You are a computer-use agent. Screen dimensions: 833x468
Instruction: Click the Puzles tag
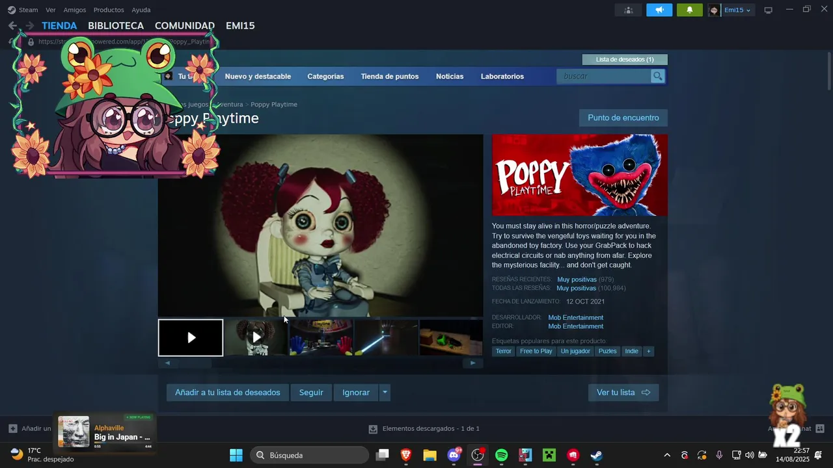pyautogui.click(x=607, y=351)
